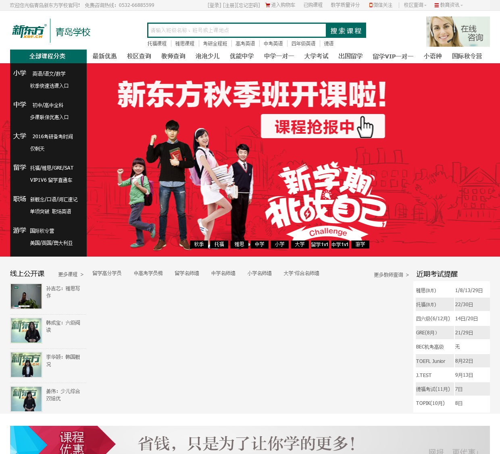Screen dimensions: 500x454
Task: Open 已购课程 purchased courses
Action: pyautogui.click(x=313, y=5)
